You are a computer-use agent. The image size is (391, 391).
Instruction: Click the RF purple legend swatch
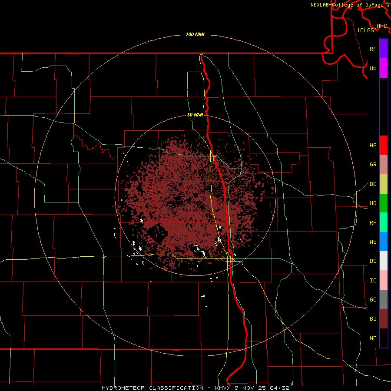coord(384,49)
